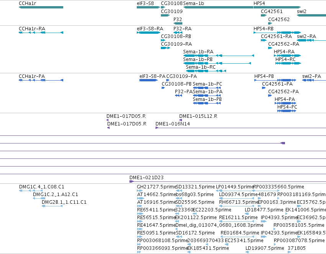The height and width of the screenshot is (254, 326).
Task: Select CG30108-PB protein label
Action: click(177, 84)
